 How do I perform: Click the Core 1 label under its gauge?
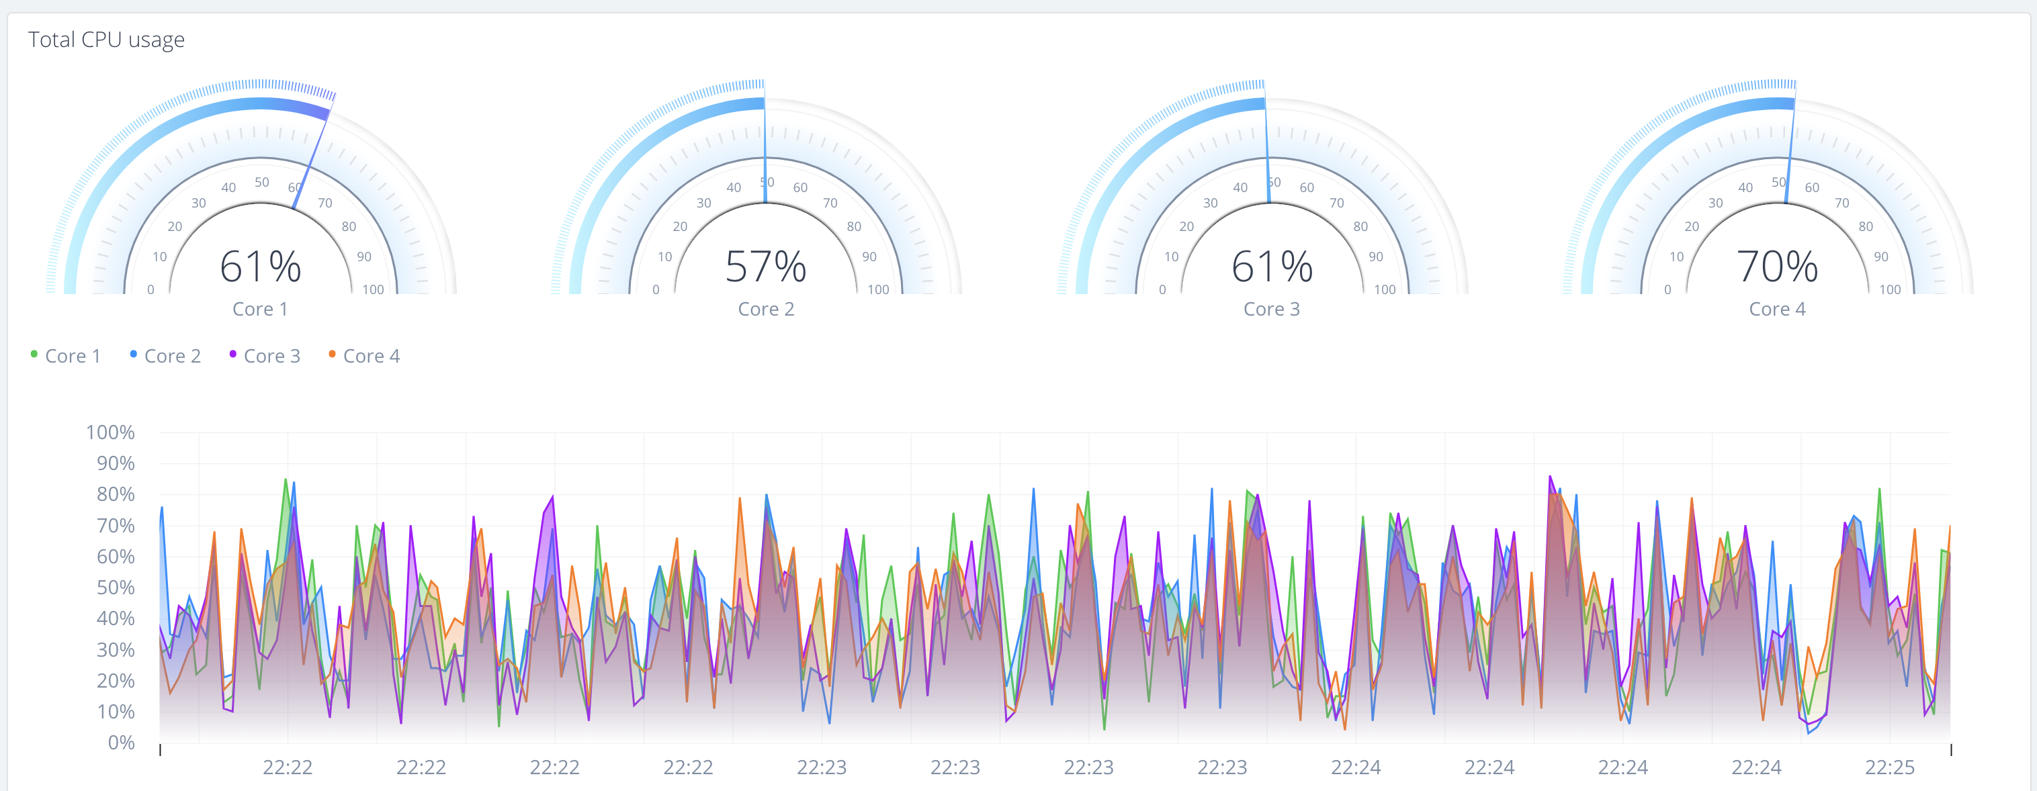[260, 309]
